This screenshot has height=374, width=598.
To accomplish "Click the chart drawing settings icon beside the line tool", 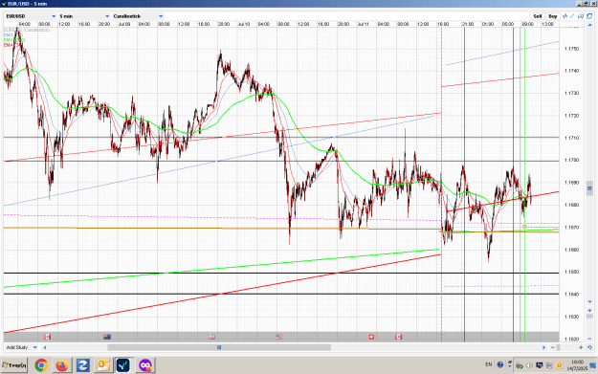I will coord(581,16).
